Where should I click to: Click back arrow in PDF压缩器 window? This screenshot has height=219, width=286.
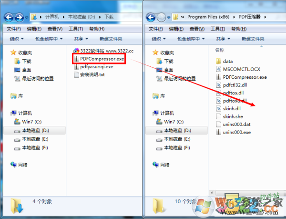pos(151,17)
